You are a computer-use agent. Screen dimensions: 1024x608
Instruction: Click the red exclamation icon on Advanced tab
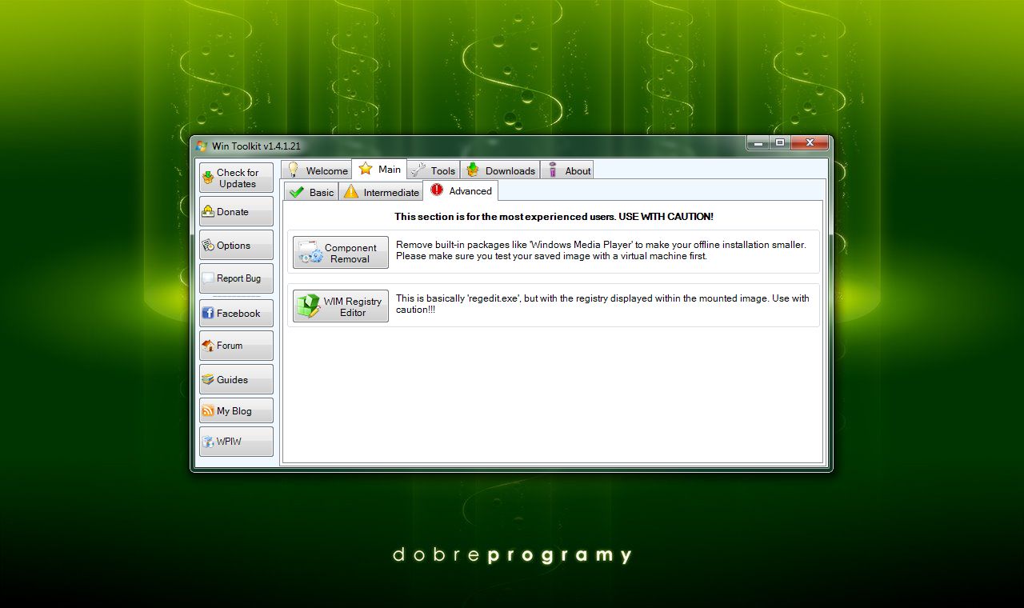click(x=437, y=190)
